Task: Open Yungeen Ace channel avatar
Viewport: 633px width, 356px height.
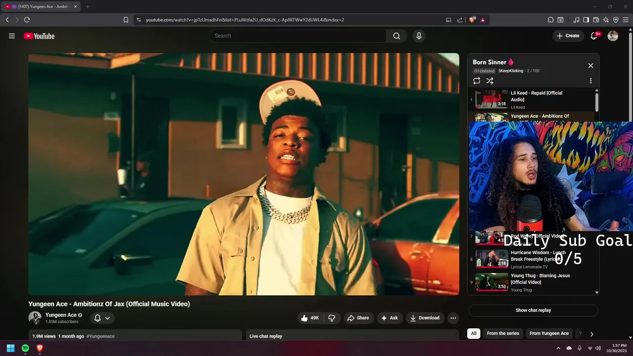Action: pos(35,318)
